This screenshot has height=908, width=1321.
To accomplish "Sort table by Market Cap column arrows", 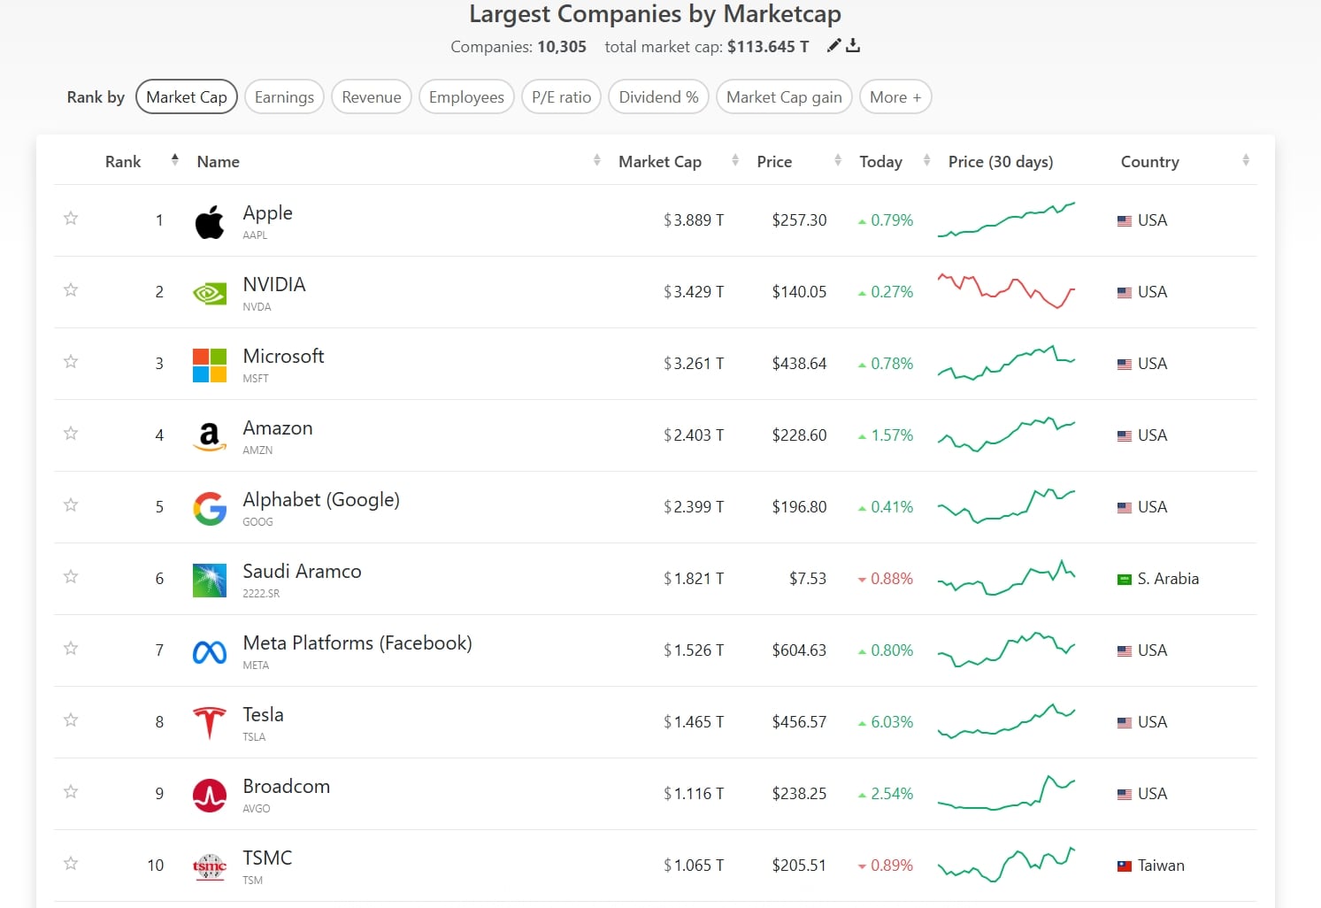I will [735, 160].
